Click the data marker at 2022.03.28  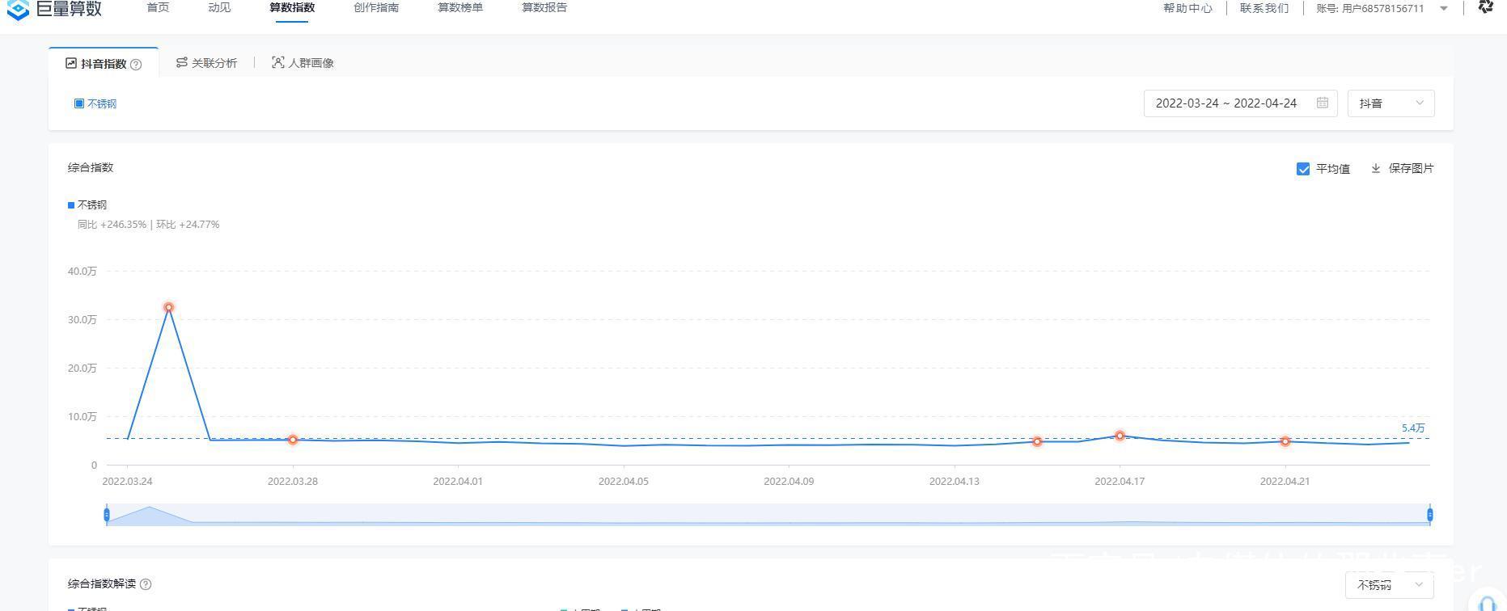tap(293, 440)
